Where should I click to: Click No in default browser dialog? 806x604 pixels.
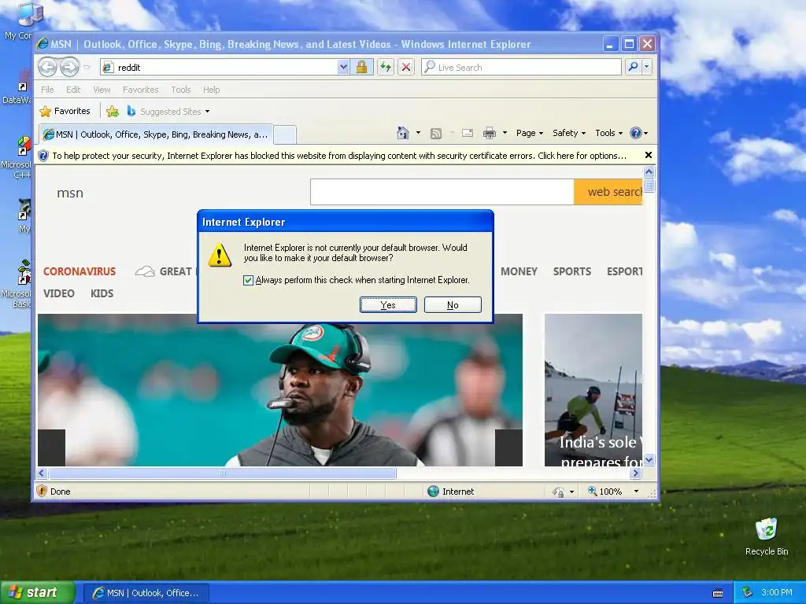point(453,304)
